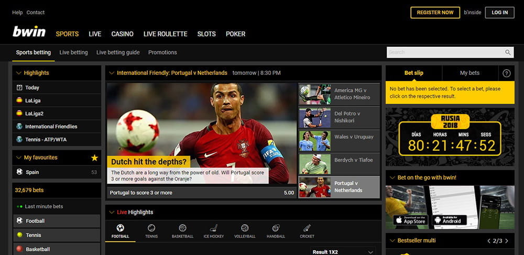Screen dimensions: 524x255
Task: Click the Rusia 2018 countdown banner
Action: 450,137
